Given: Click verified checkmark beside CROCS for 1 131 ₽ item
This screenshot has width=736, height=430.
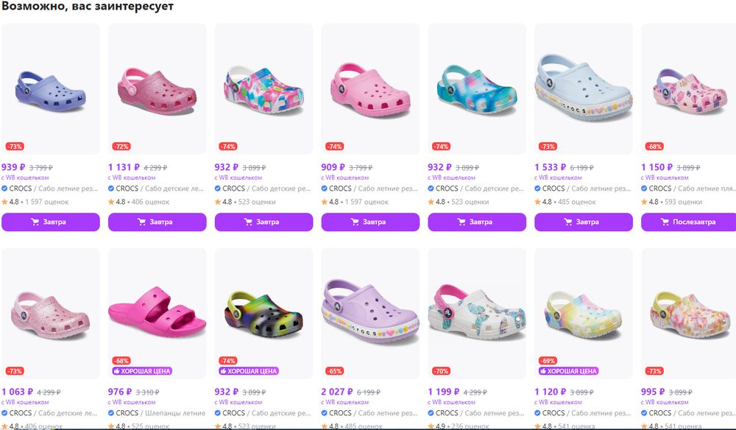Looking at the screenshot, I should 111,188.
